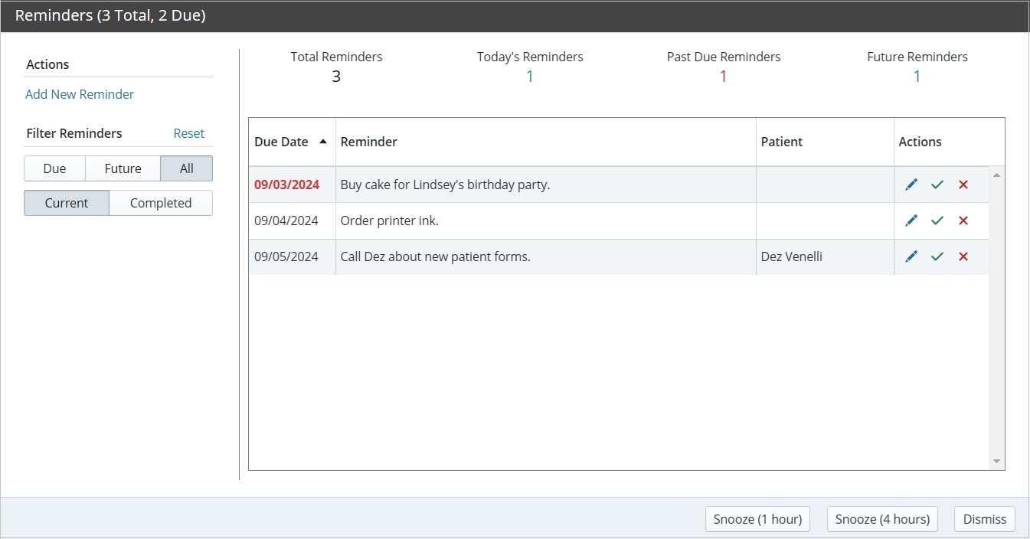
Task: Mark birthday cake reminder complete with checkmark
Action: pos(937,185)
